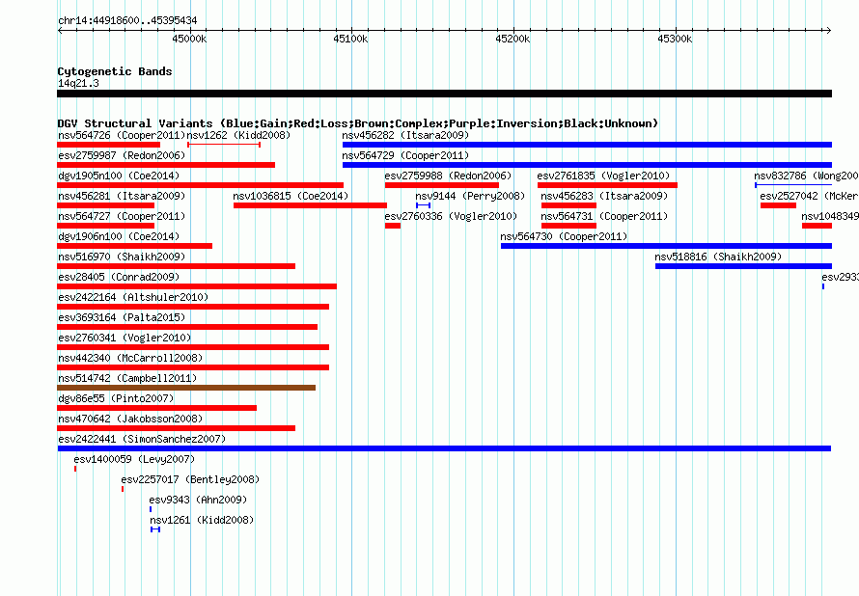
Task: Select the nsv1036815 (Coe2014) label
Action: click(291, 196)
